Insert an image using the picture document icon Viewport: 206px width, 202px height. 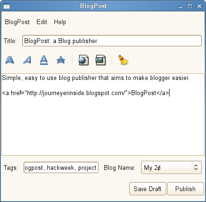coord(101,60)
